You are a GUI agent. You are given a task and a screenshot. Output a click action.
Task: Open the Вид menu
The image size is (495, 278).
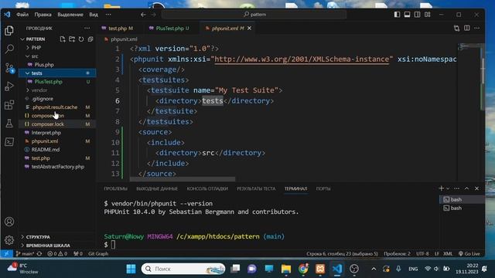click(x=94, y=15)
